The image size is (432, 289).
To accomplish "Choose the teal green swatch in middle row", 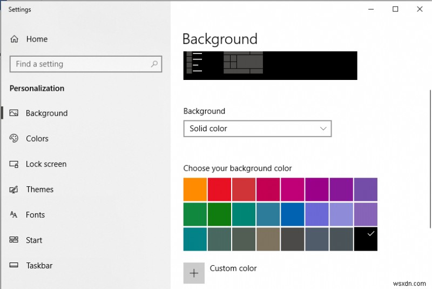I will pos(244,214).
